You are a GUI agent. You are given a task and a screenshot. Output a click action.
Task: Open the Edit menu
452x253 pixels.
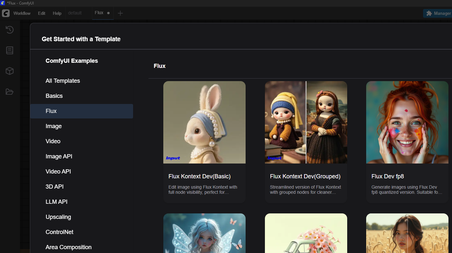pyautogui.click(x=41, y=13)
